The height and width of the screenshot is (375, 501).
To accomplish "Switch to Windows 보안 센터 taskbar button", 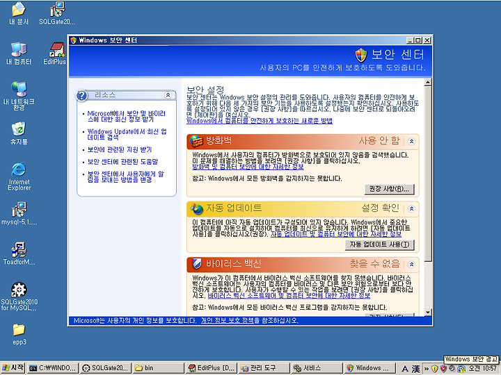I will coord(369,368).
